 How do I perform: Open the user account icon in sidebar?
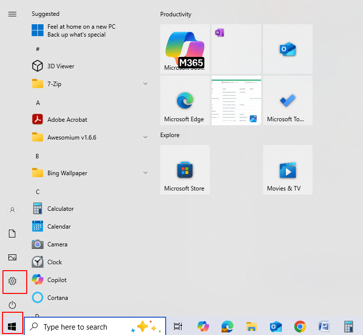tap(12, 210)
